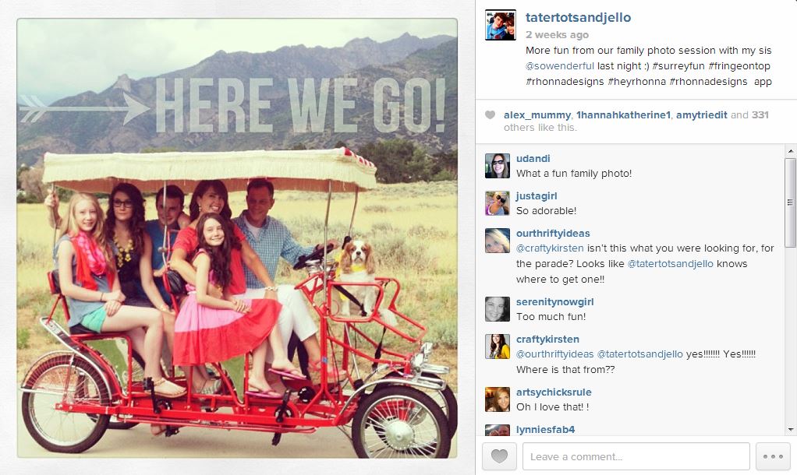Open ourthriftyideas' avatar thumbnail

click(x=497, y=241)
